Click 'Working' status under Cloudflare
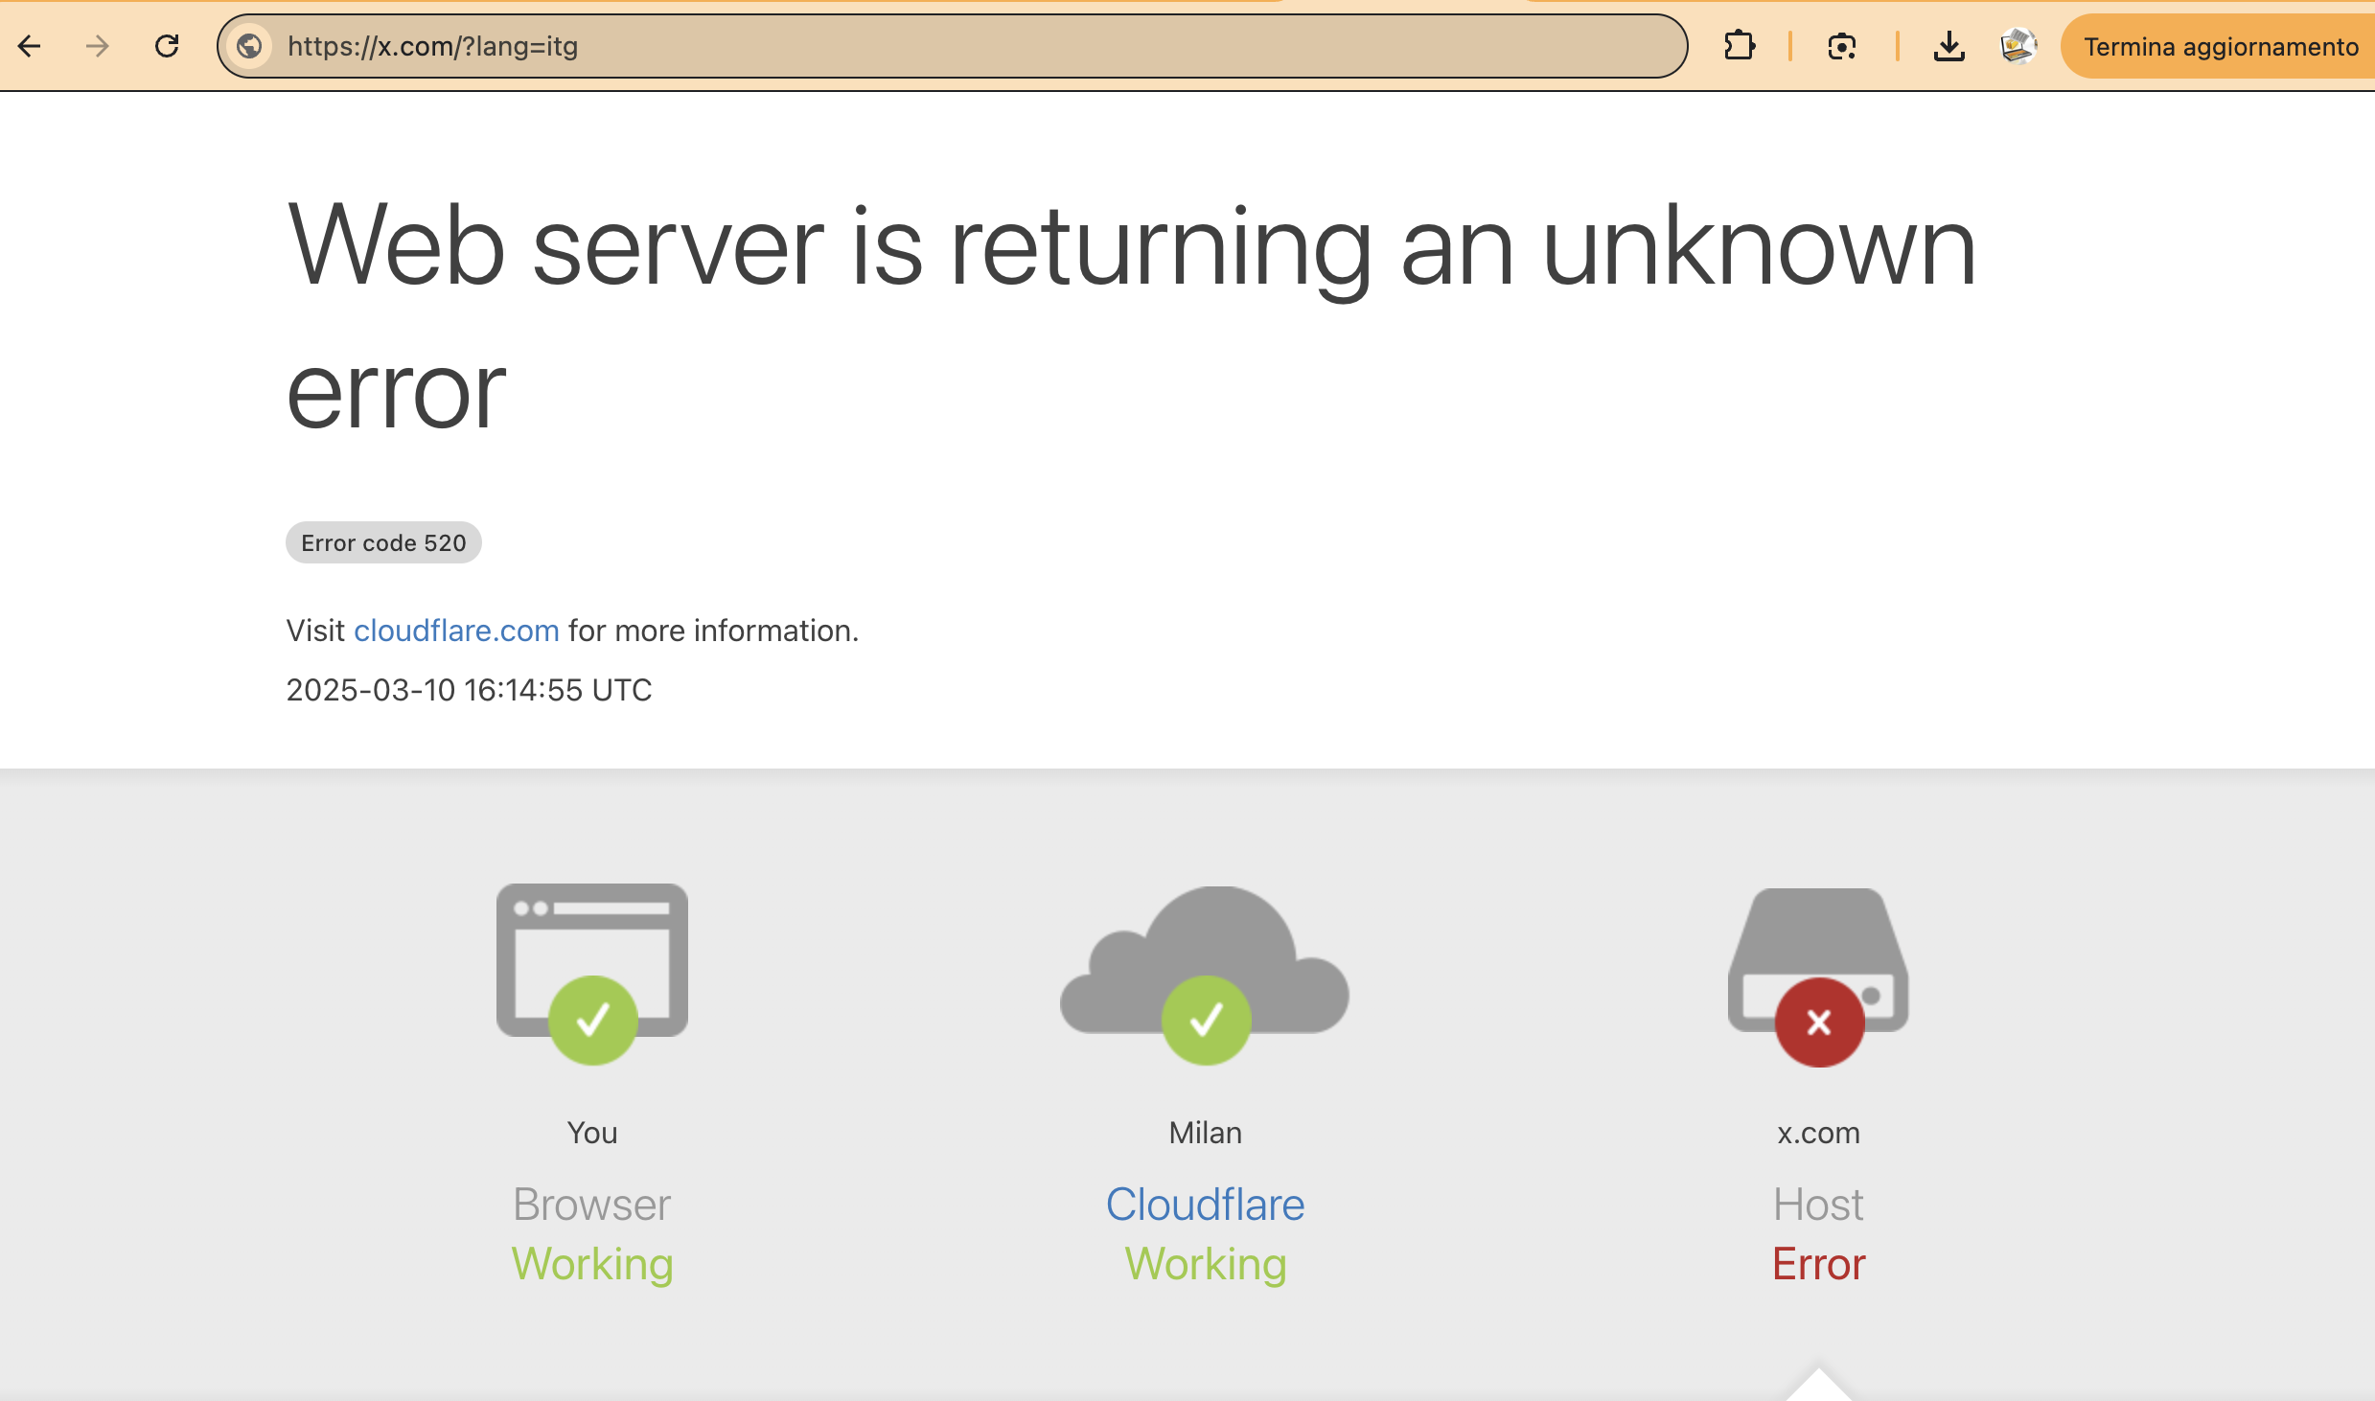Viewport: 2375px width, 1401px height. [1205, 1265]
